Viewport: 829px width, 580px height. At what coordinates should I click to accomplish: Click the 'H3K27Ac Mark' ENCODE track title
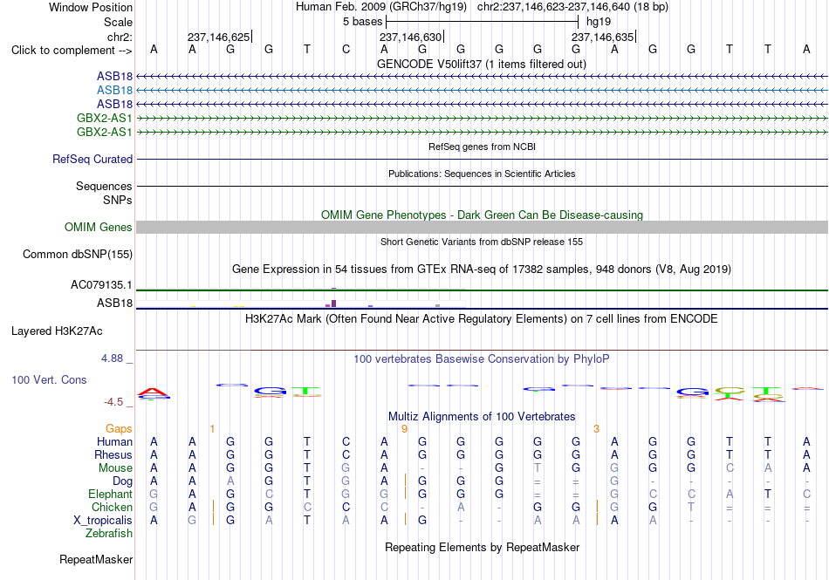[x=482, y=319]
